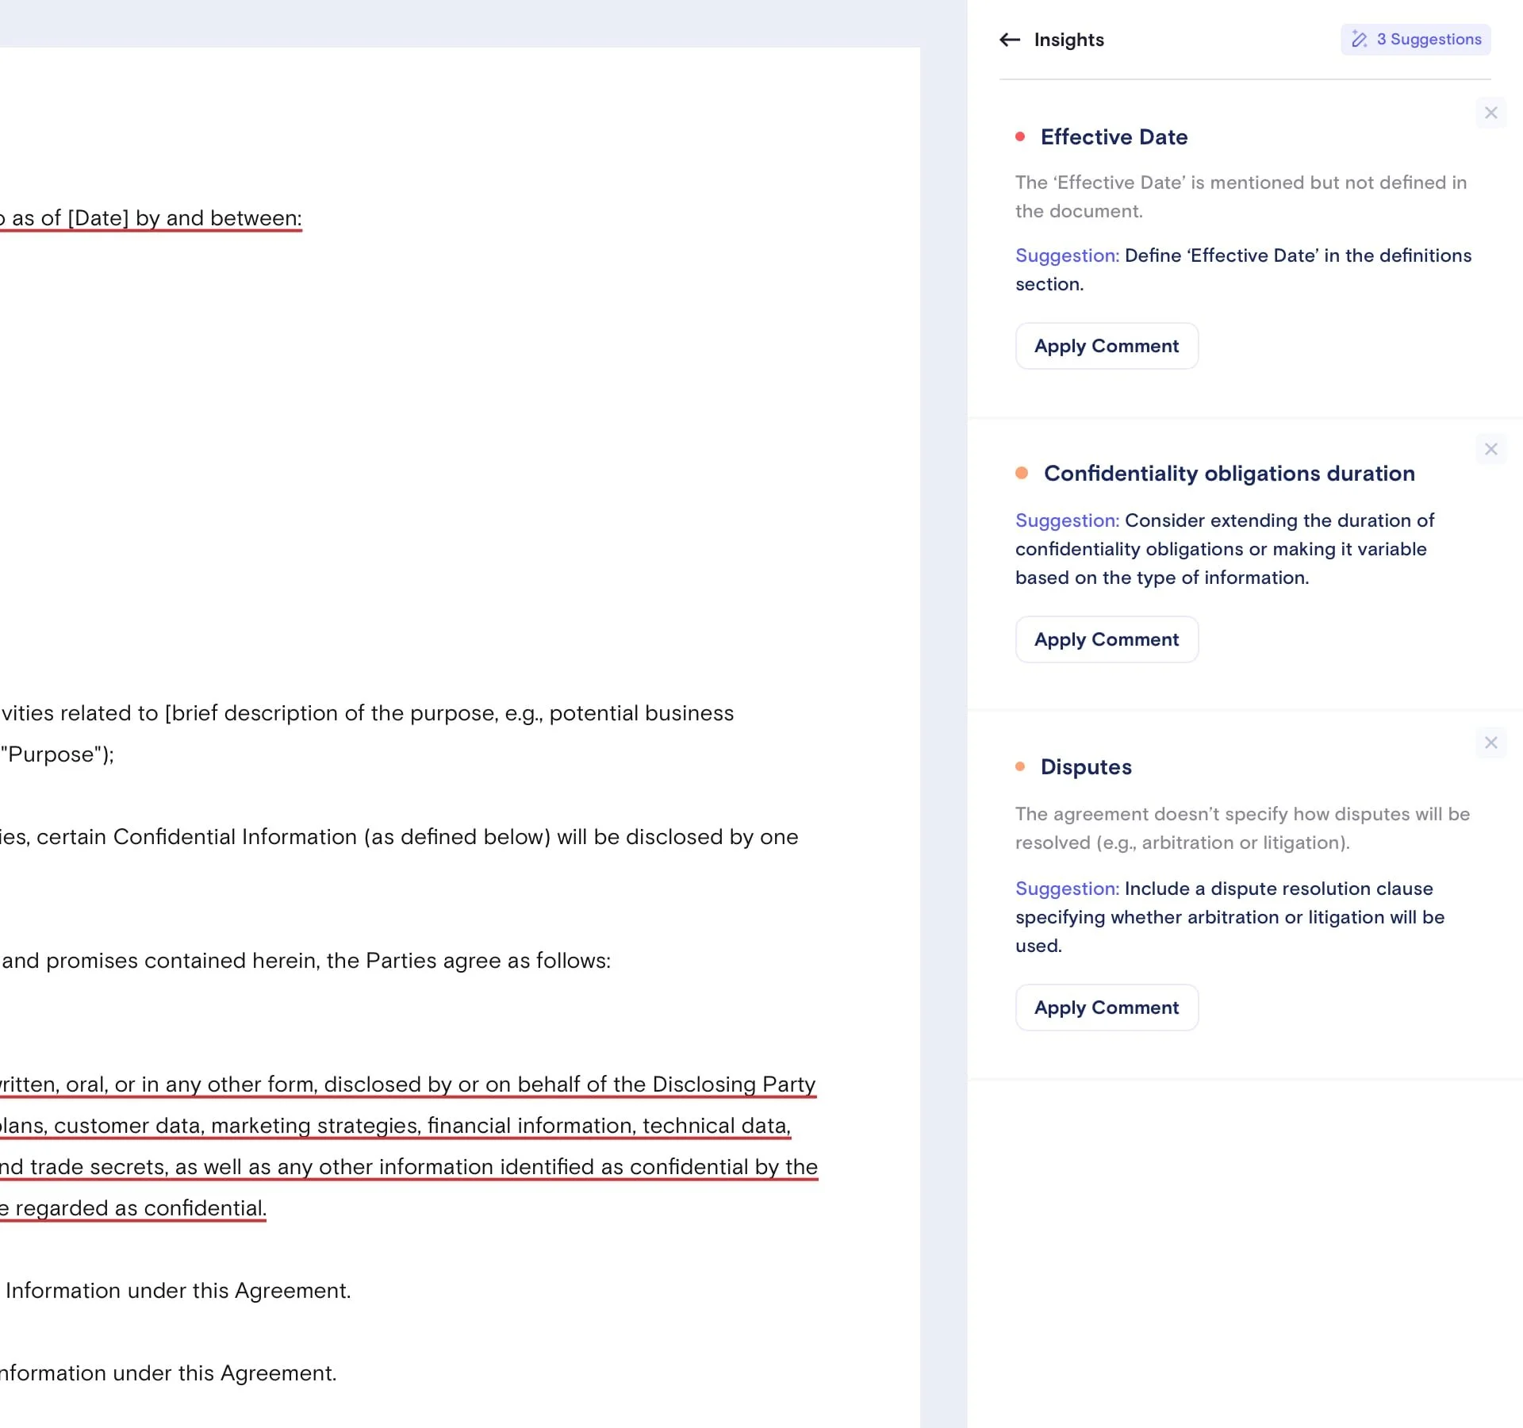Apply Comment for Effective Date suggestion
Screen dimensions: 1523x1428
pyautogui.click(x=1106, y=346)
